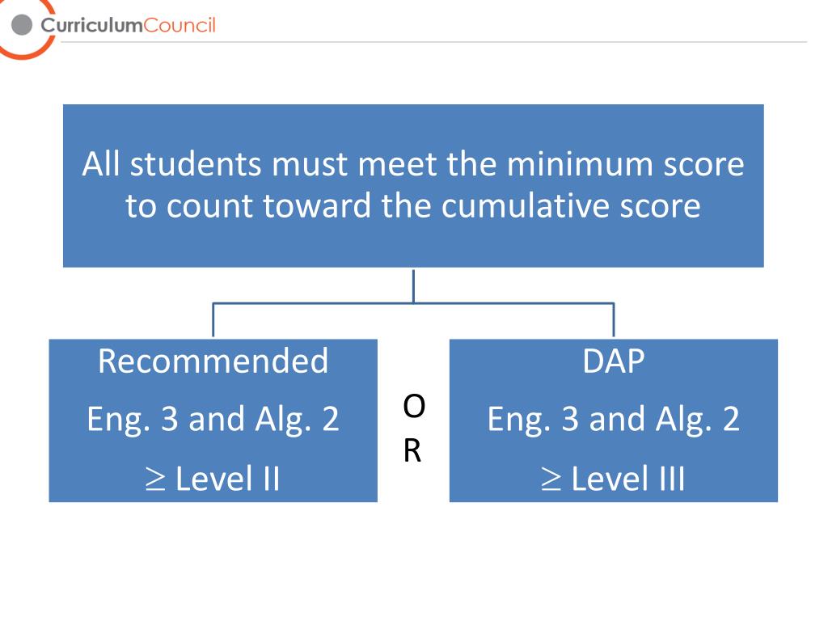
Task: Click the 'DAP' title text
Action: click(614, 361)
